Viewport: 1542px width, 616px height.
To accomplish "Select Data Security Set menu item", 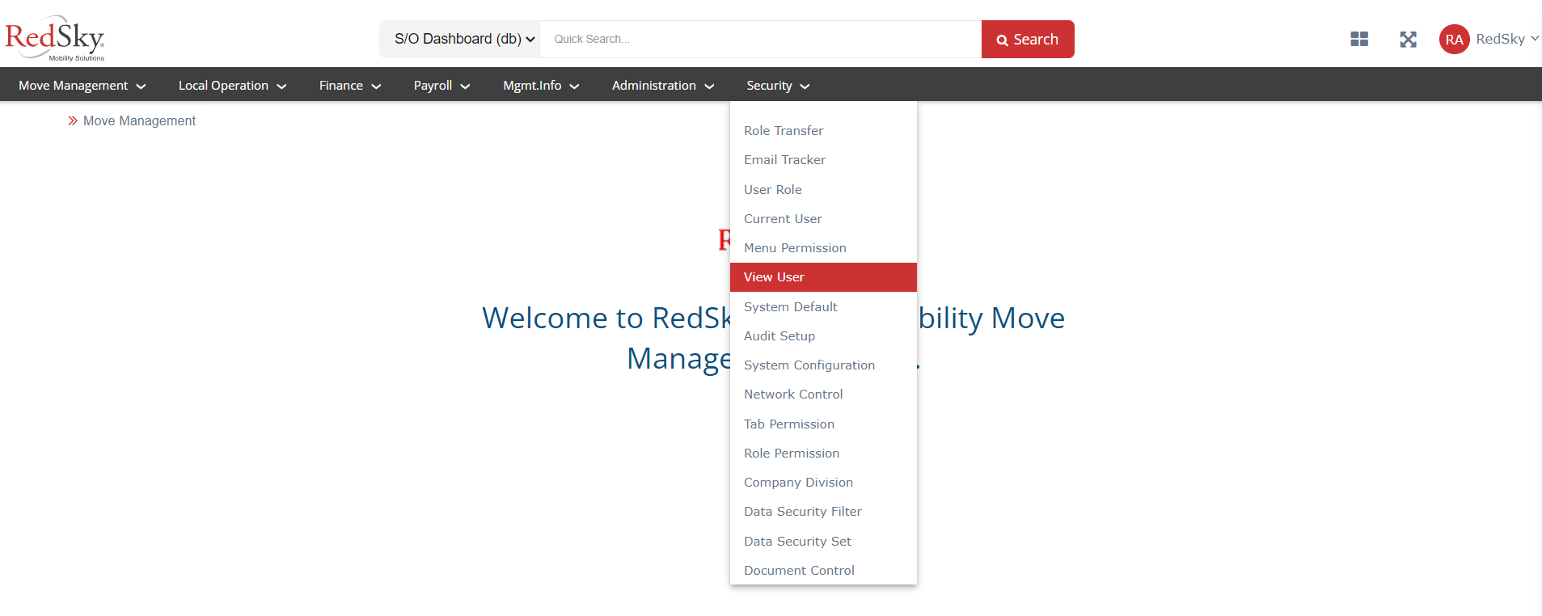I will click(x=823, y=541).
